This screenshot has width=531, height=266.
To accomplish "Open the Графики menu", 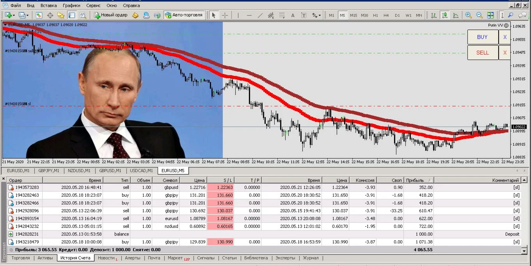I will click(x=72, y=5).
